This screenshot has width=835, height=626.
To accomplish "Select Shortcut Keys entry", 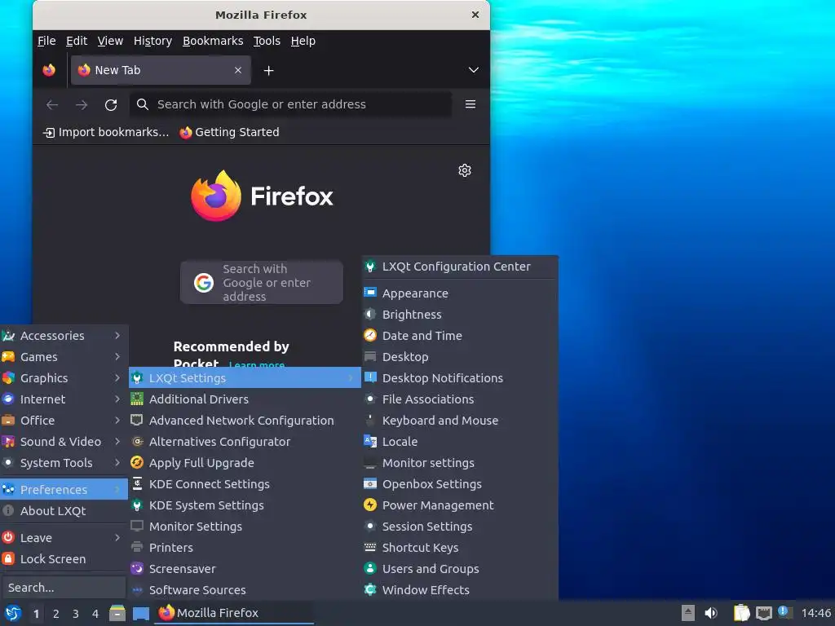I will [460, 547].
